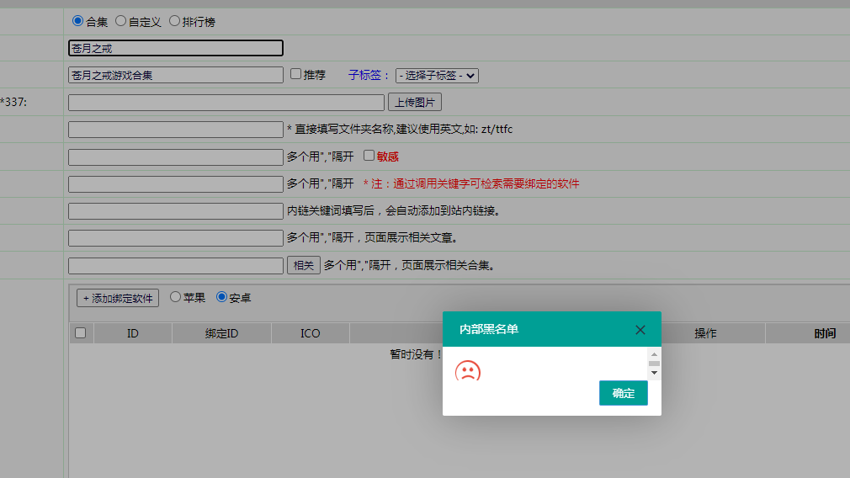Click the 相关 button

pyautogui.click(x=303, y=265)
